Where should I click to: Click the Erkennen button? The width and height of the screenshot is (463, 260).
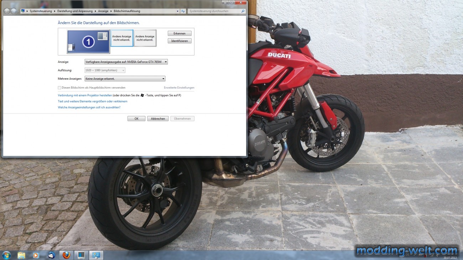pos(180,33)
